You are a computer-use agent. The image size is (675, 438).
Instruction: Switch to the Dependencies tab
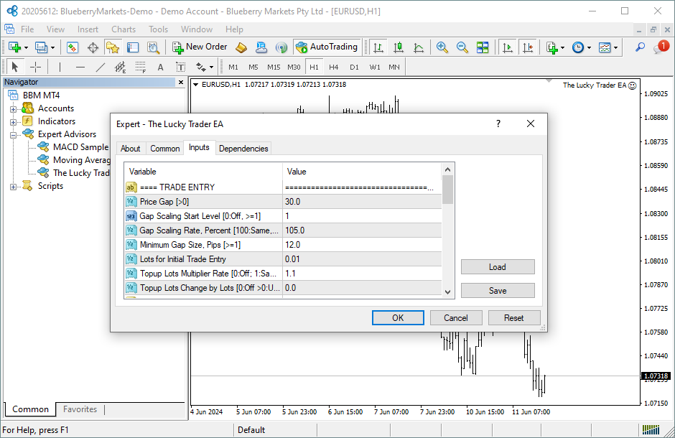pyautogui.click(x=243, y=149)
